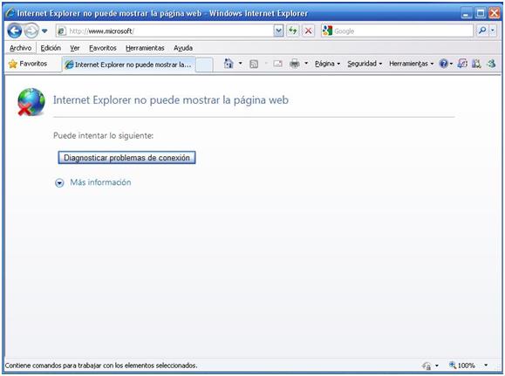505x376 pixels.
Task: Click the Print icon
Action: pyautogui.click(x=295, y=64)
